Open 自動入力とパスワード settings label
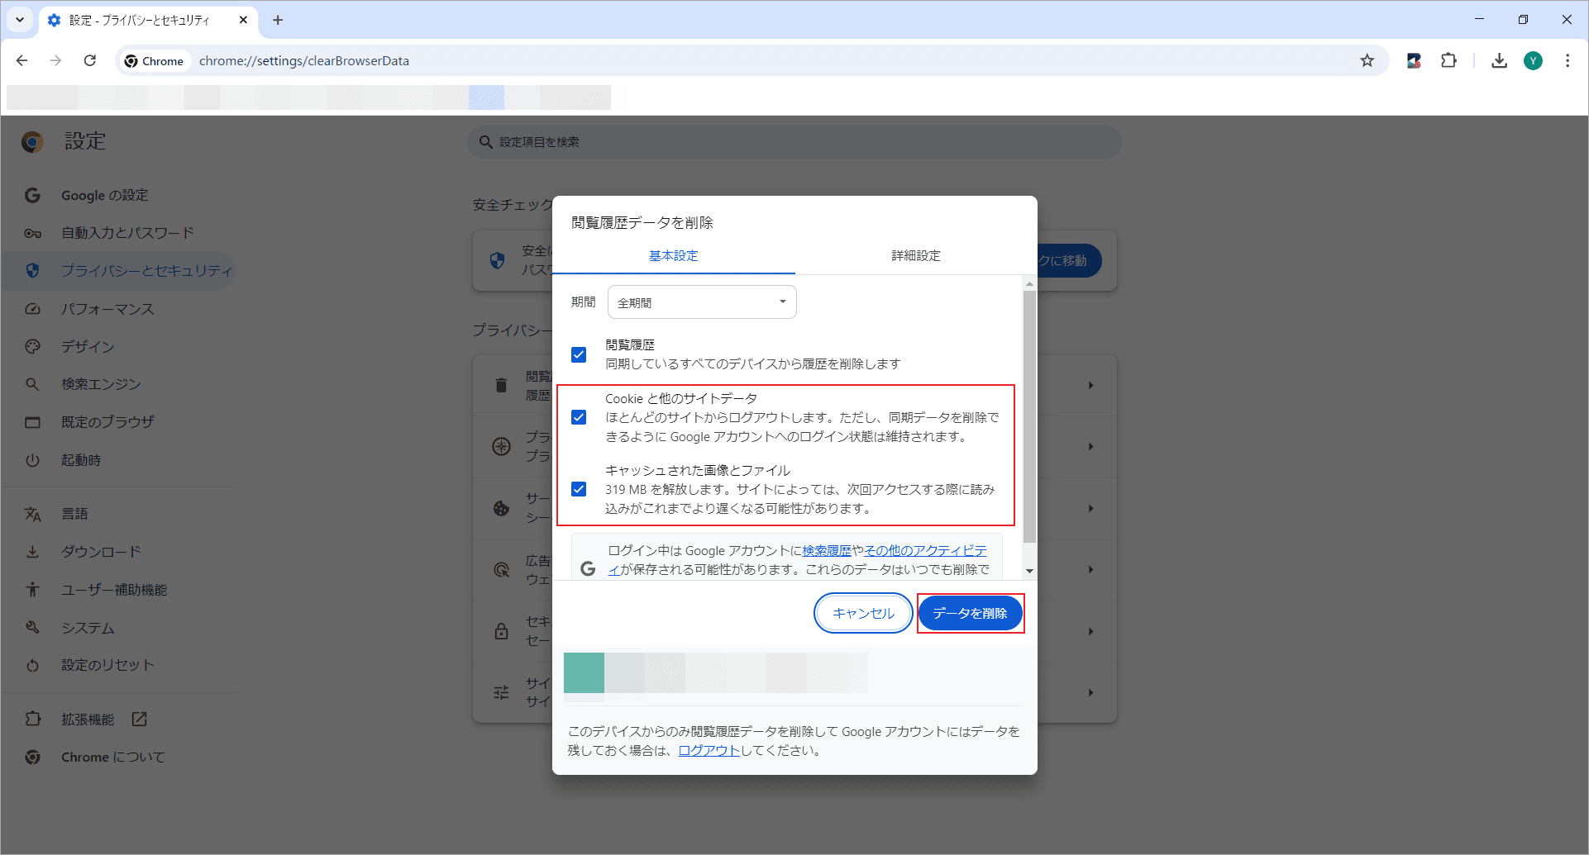The height and width of the screenshot is (855, 1589). point(127,233)
